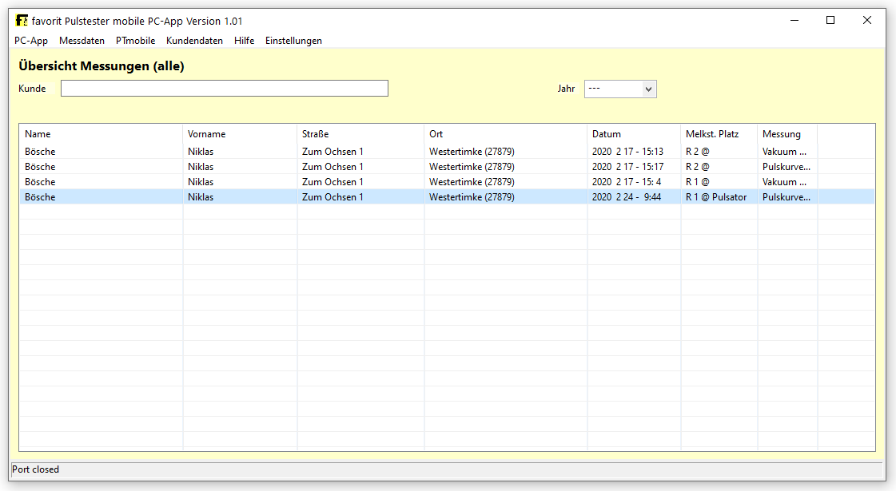Click "Pulskurve..." in the 9:44 Pulsator row

coord(786,197)
